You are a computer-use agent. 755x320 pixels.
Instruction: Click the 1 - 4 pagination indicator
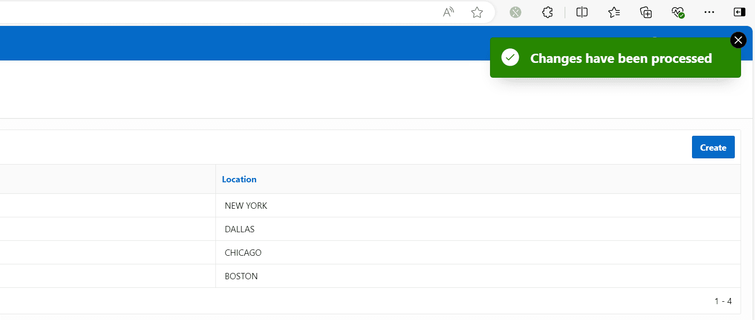(x=723, y=301)
